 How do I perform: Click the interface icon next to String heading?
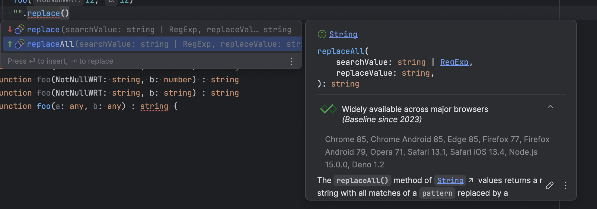click(x=322, y=34)
